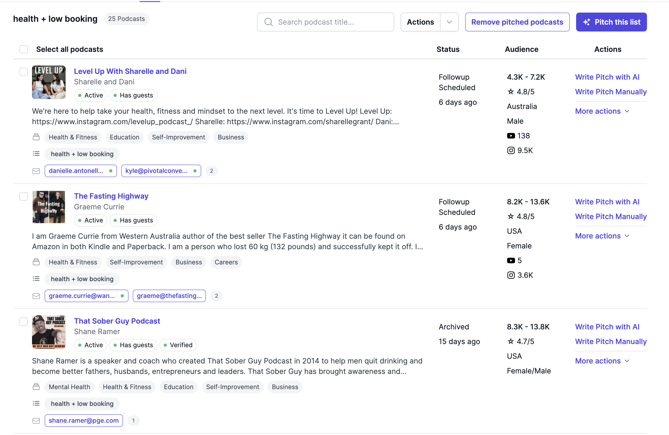Click the Status column header
Screen dimensions: 669x435
pyautogui.click(x=448, y=49)
